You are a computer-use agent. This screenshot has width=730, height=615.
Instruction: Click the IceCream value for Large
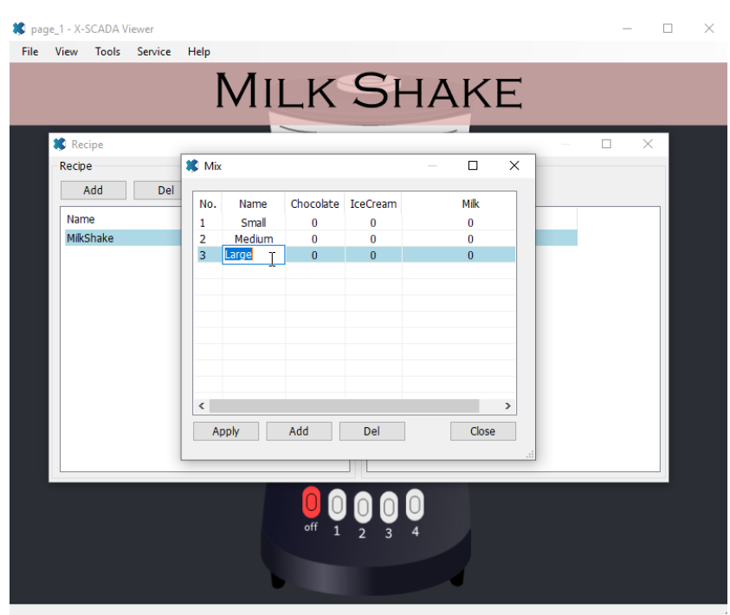[373, 256]
